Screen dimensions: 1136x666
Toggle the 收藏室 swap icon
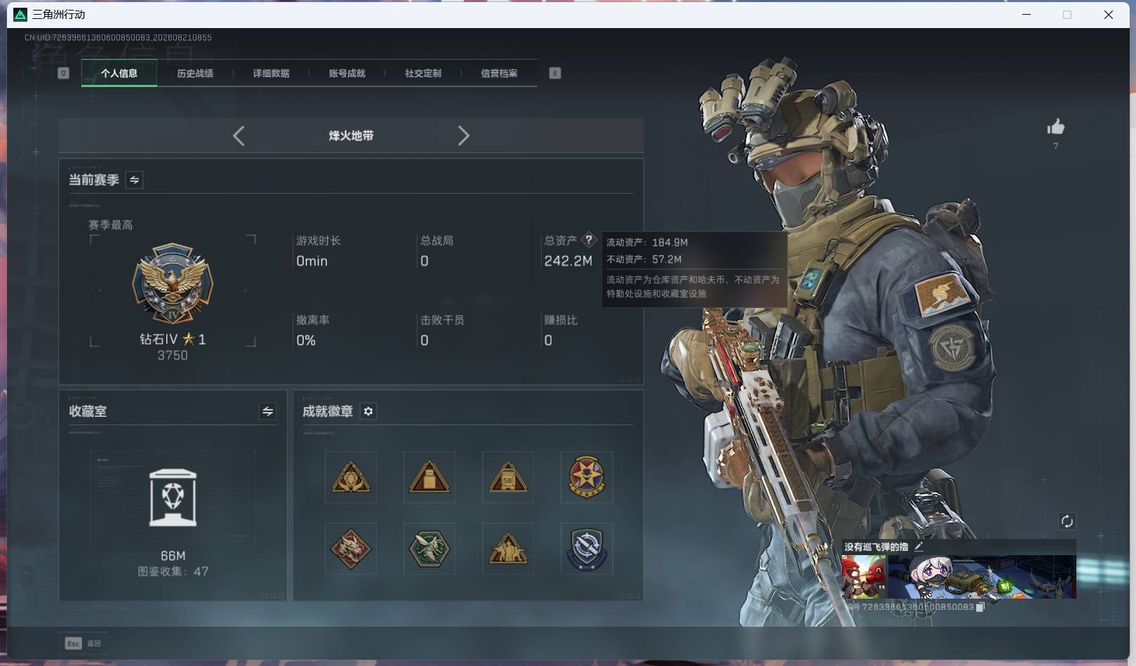point(267,411)
